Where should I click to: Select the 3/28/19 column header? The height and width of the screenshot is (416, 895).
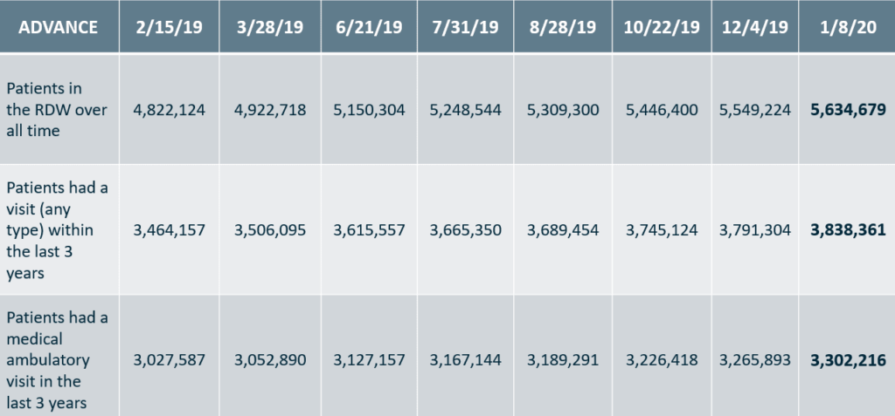pyautogui.click(x=268, y=26)
